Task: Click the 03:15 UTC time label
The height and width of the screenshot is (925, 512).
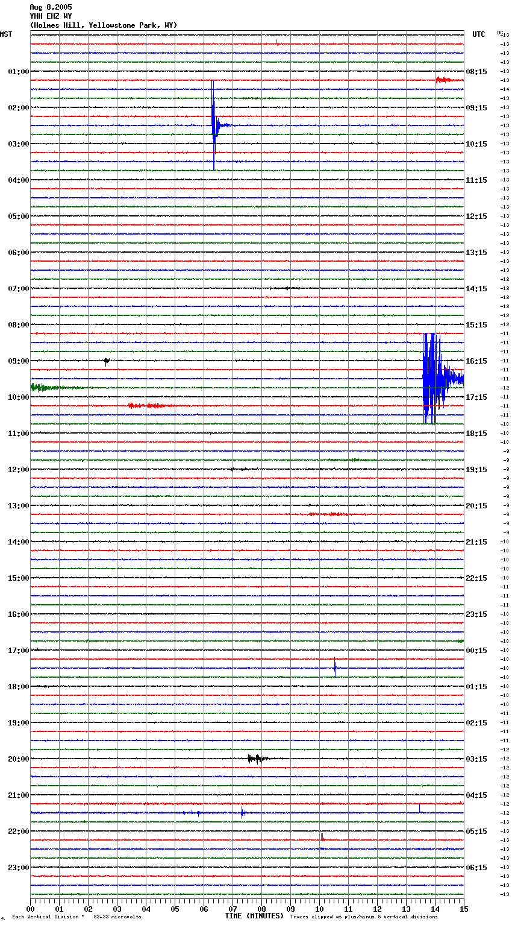Action: pyautogui.click(x=476, y=759)
